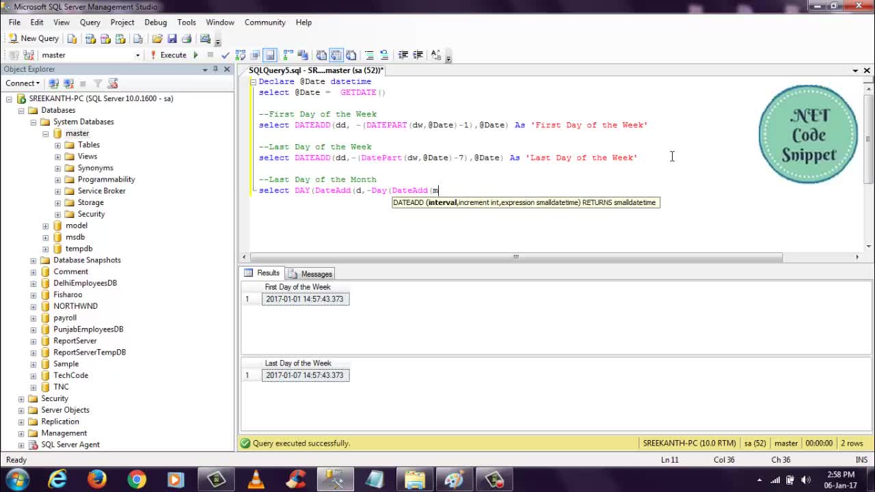Click the ReportServerTempDB database
Screen dimensions: 875x492
click(x=90, y=352)
